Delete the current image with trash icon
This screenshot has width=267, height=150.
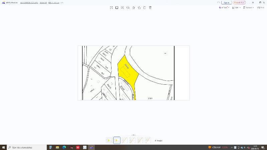coord(150,8)
